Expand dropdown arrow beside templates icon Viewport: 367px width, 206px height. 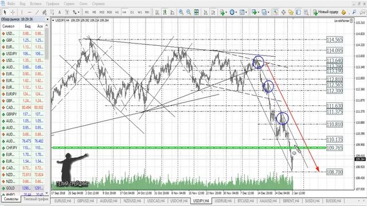pyautogui.click(x=246, y=12)
